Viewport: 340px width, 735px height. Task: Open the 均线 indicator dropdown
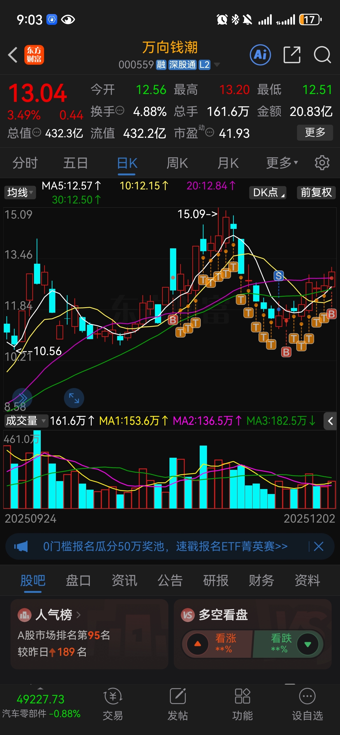tap(20, 192)
